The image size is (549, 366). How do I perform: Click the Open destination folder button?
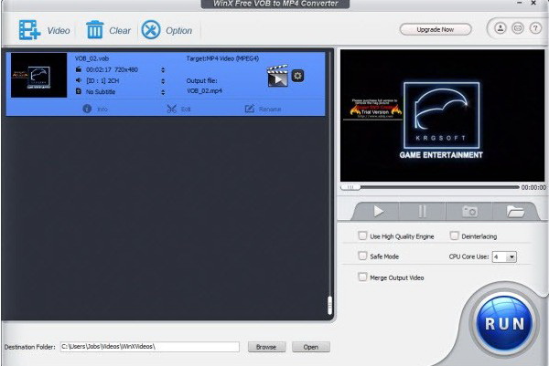[311, 347]
